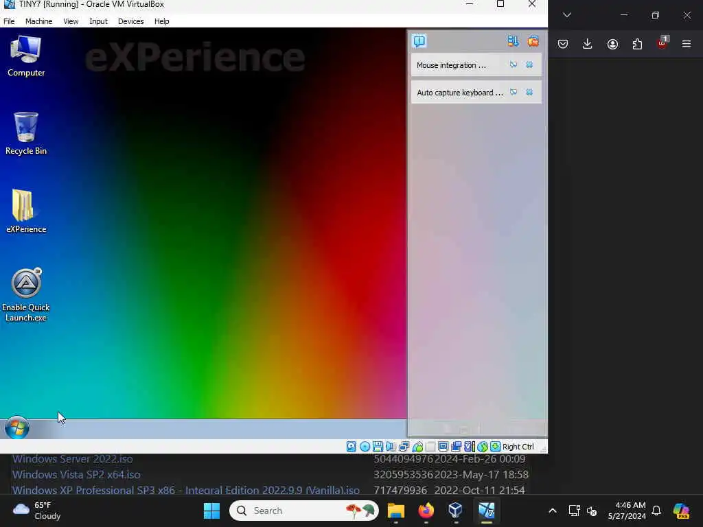Click the floppy disk status bar indicator

click(378, 446)
